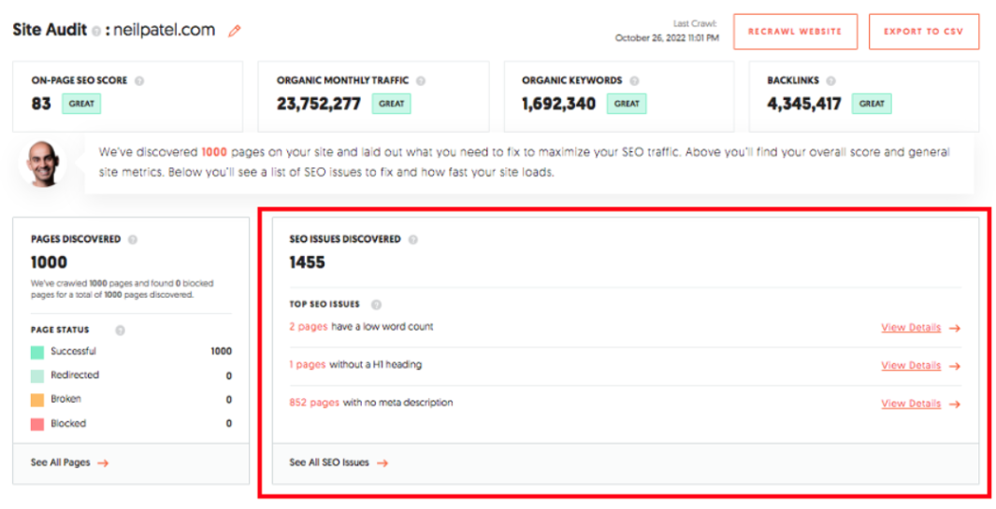This screenshot has width=996, height=509.
Task: Click info icon beside Organic Keywords
Action: (x=635, y=81)
